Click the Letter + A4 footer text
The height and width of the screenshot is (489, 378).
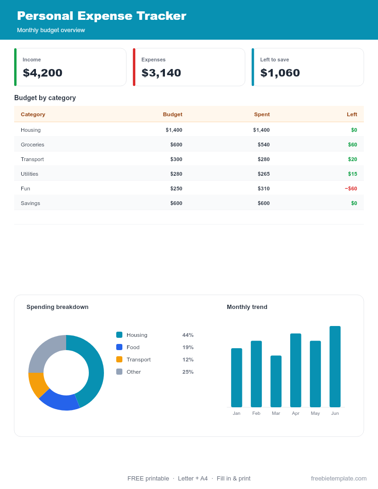tap(193, 479)
